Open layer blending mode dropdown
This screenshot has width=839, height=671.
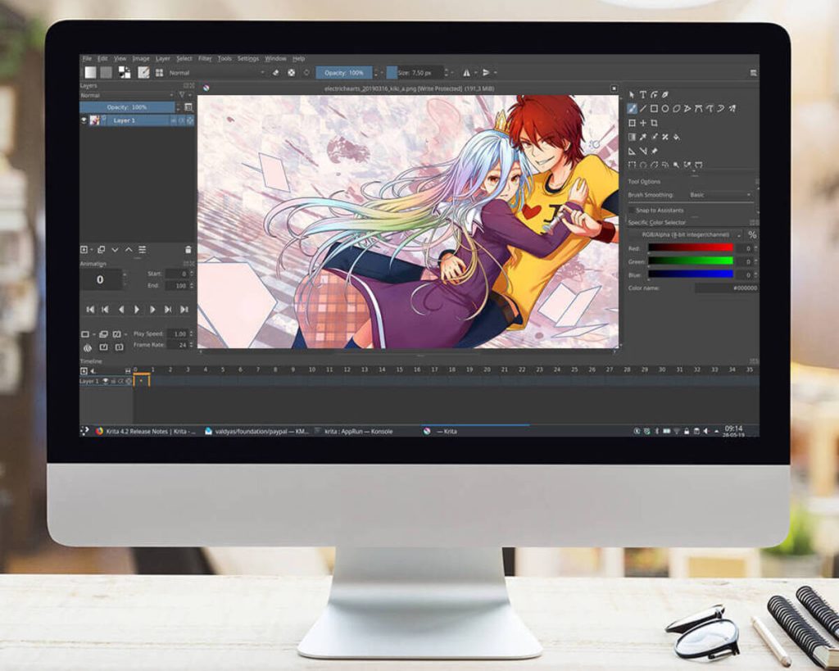pos(127,95)
